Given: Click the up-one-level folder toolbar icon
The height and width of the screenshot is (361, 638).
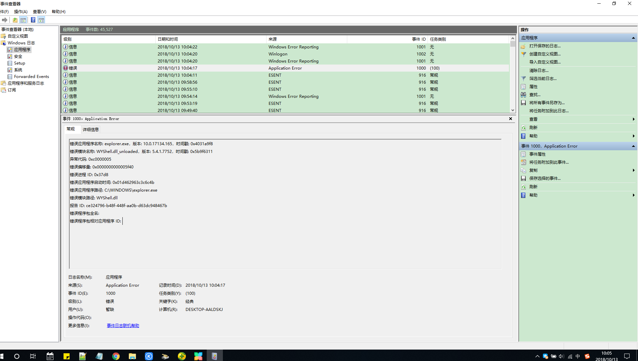Looking at the screenshot, I should [15, 20].
